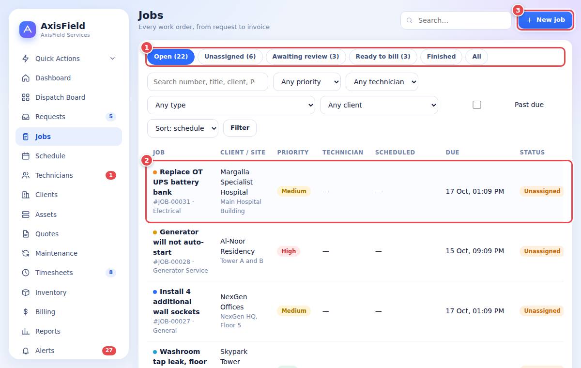Apply filters with Filter button
The height and width of the screenshot is (368, 581).
(x=240, y=128)
